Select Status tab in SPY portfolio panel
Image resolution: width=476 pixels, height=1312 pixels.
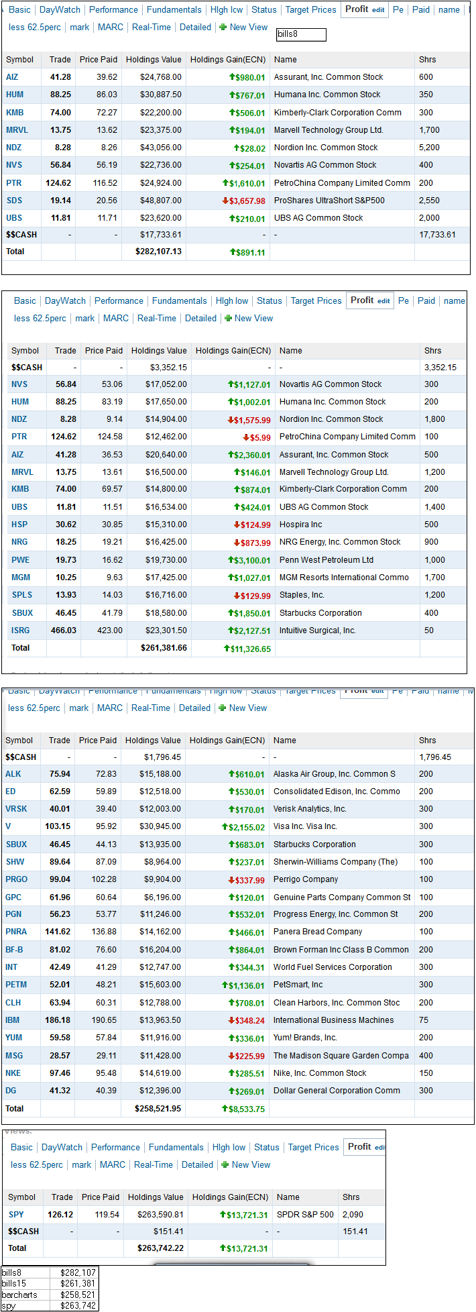point(267,1147)
